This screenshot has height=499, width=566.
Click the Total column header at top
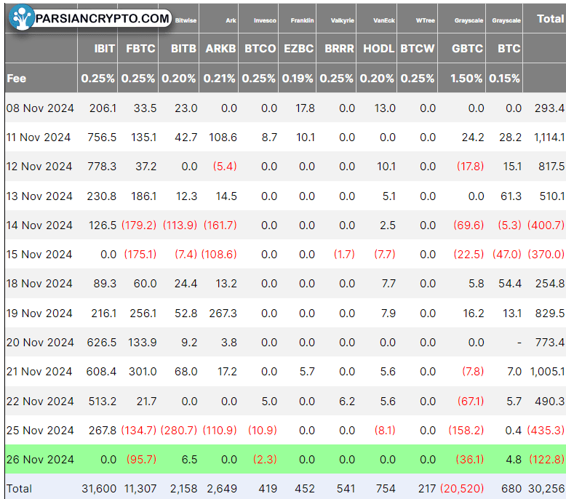[550, 18]
